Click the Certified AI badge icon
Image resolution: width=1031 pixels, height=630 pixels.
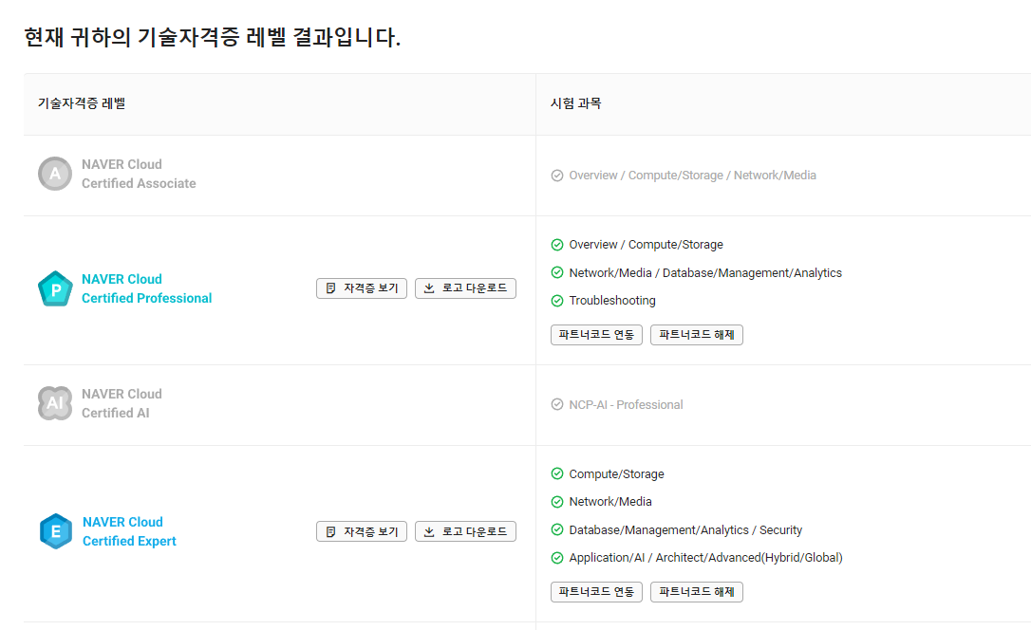[x=55, y=403]
